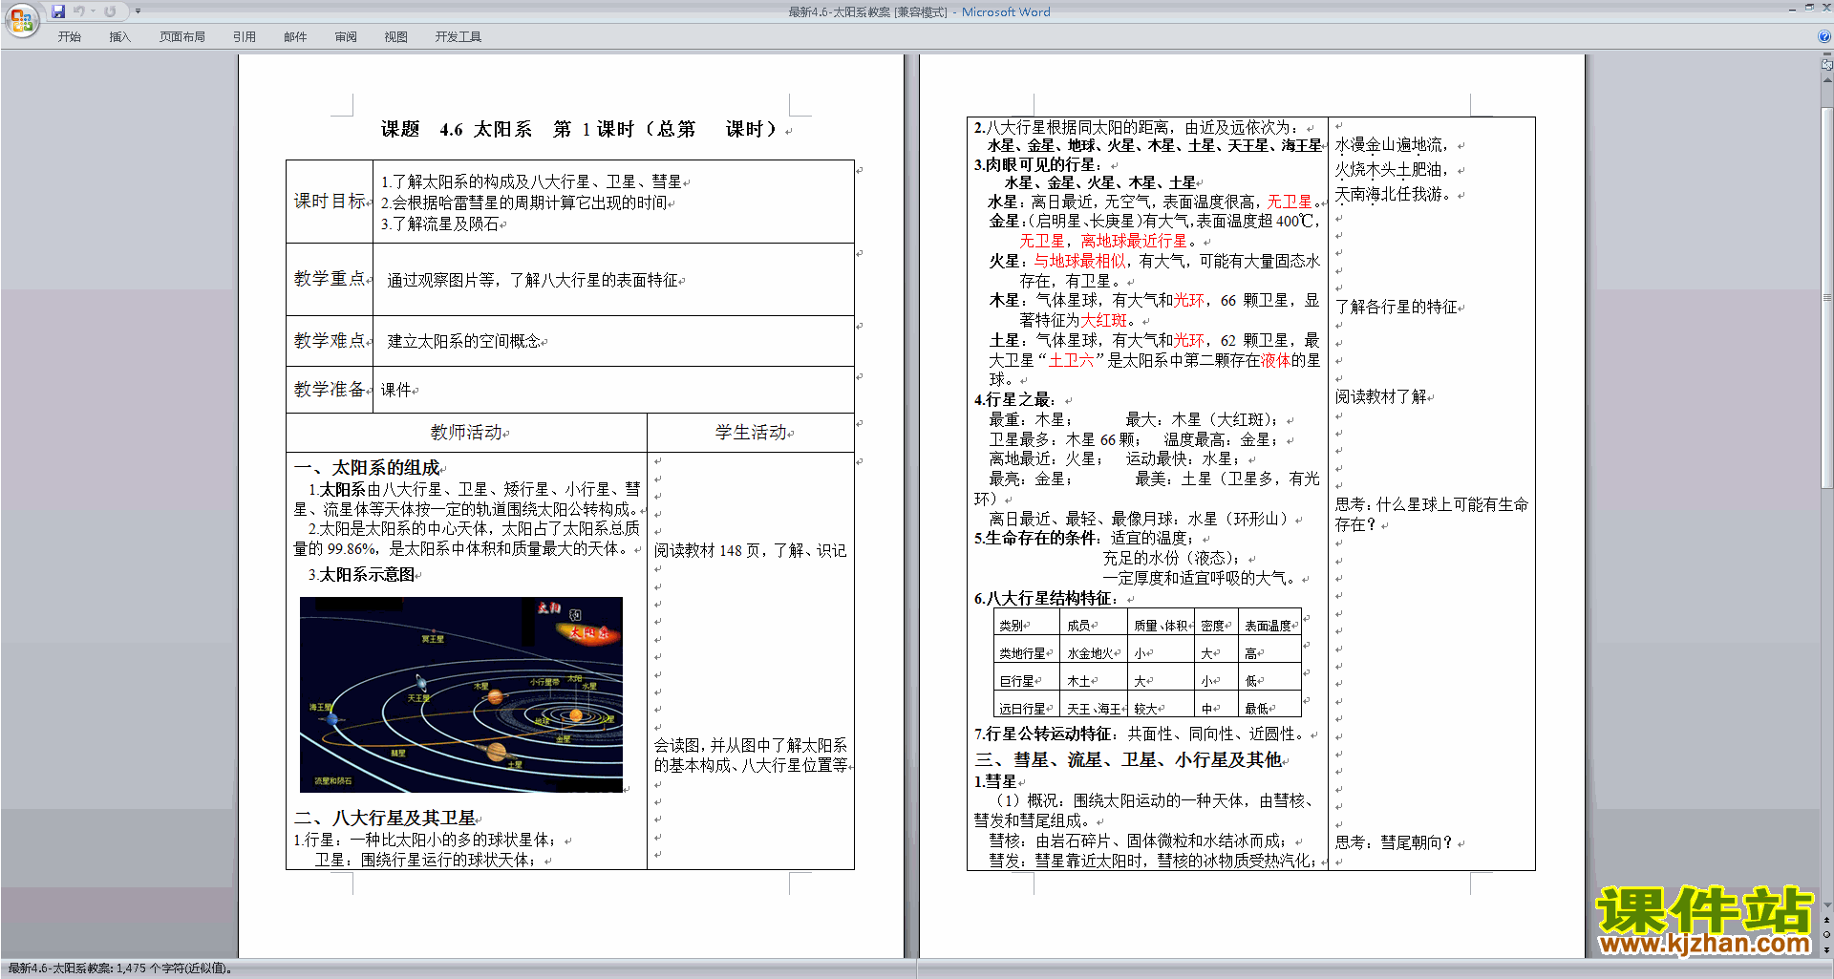
Task: Close the Word window
Action: tap(1825, 8)
